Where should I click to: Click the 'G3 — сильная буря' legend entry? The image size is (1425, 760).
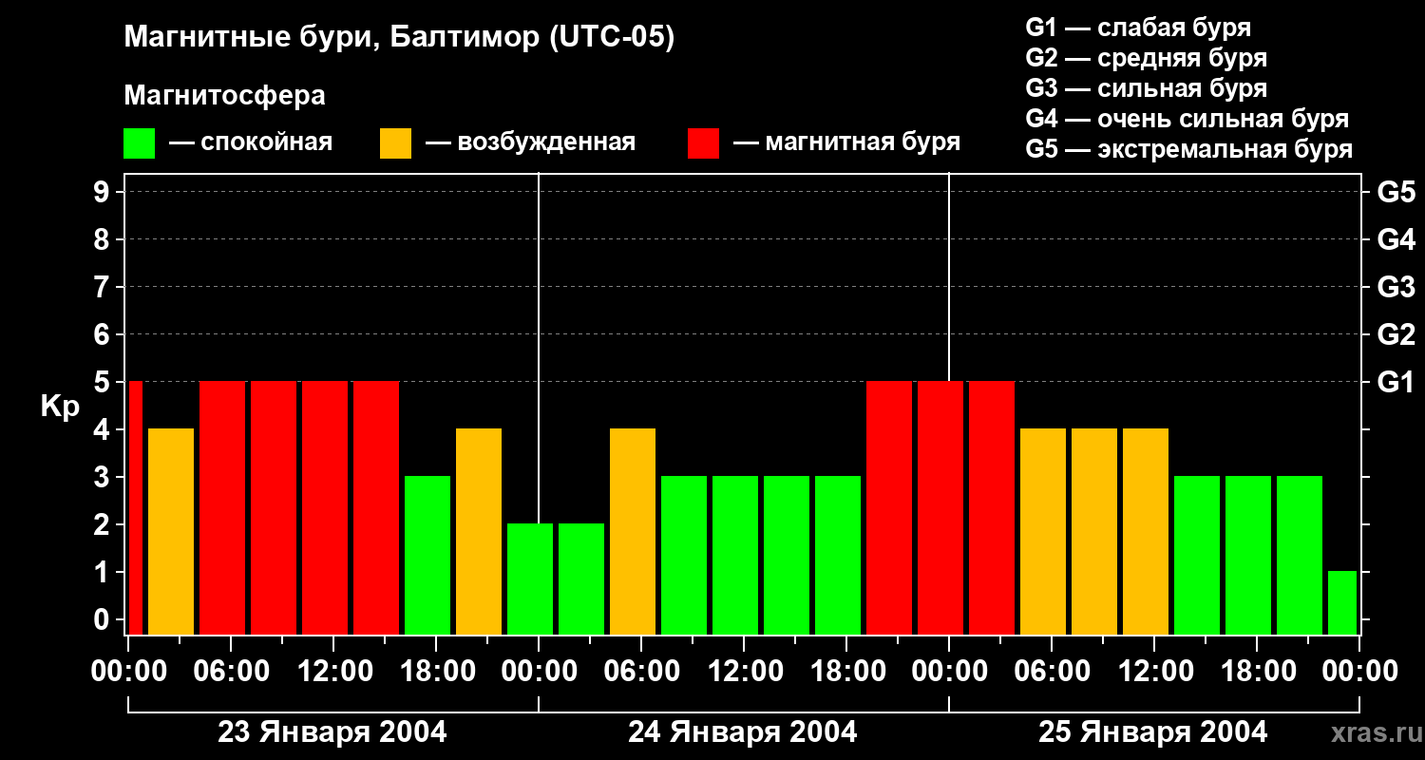[1146, 88]
